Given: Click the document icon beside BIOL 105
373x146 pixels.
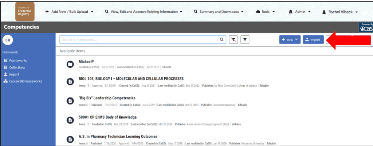Looking at the screenshot, I should pos(70,82).
